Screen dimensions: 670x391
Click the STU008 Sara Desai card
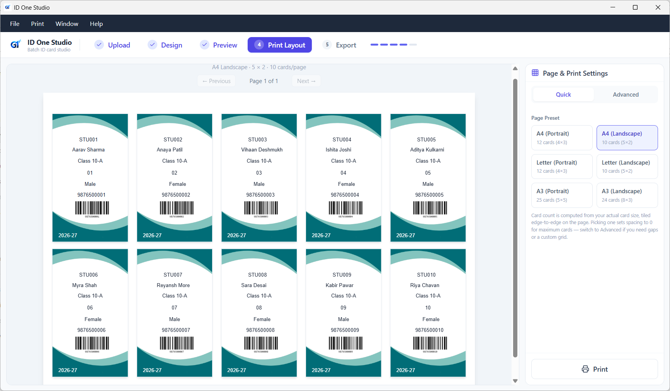259,313
